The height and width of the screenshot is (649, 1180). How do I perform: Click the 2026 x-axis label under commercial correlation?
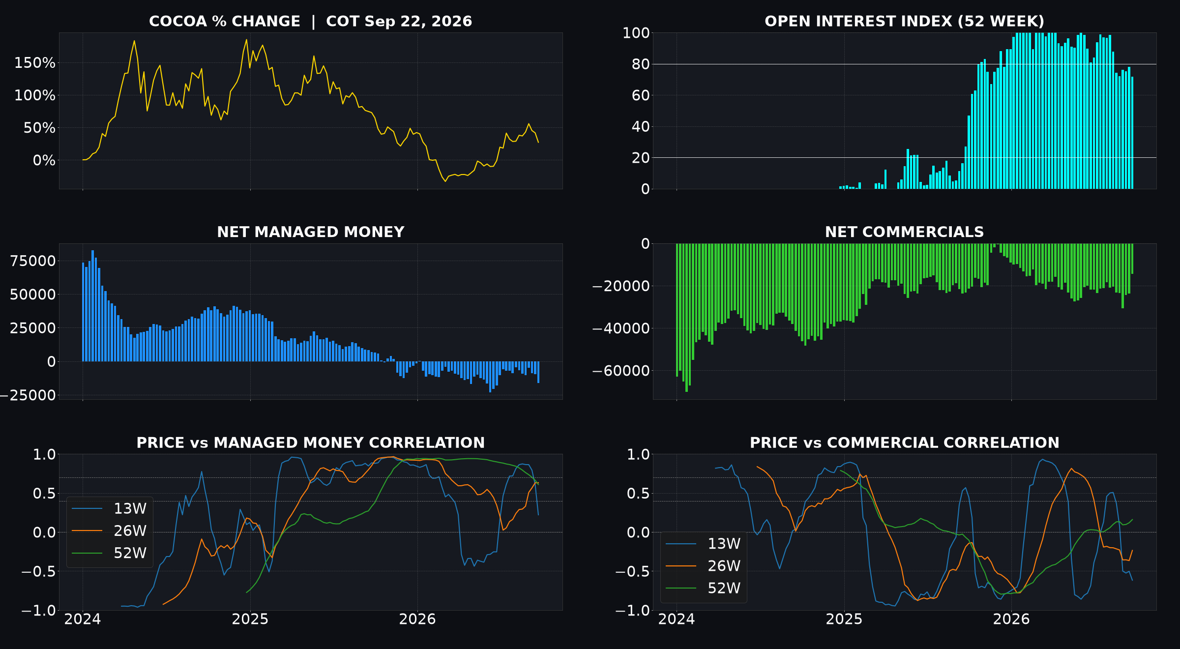point(1011,619)
